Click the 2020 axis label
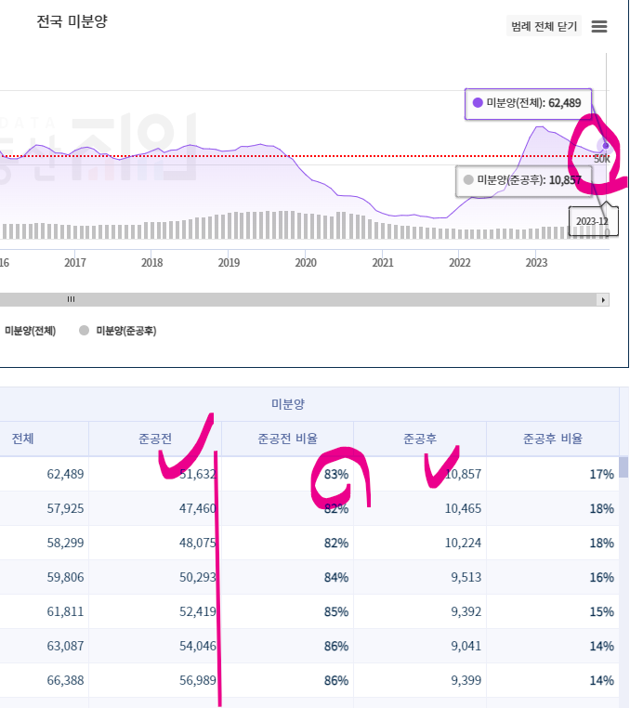Viewport: 630px width, 708px height. coord(306,262)
